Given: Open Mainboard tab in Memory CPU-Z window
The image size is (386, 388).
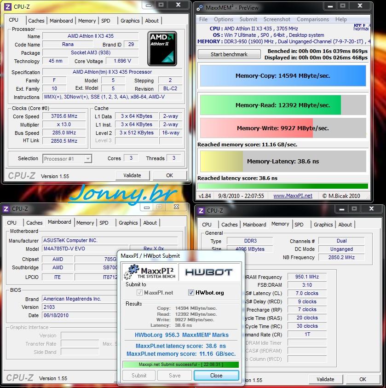Looking at the screenshot, I should tap(254, 225).
